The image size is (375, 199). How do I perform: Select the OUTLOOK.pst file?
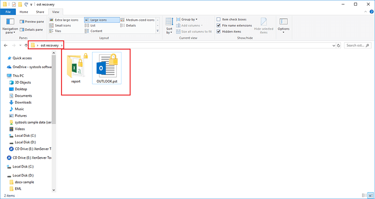point(107,68)
